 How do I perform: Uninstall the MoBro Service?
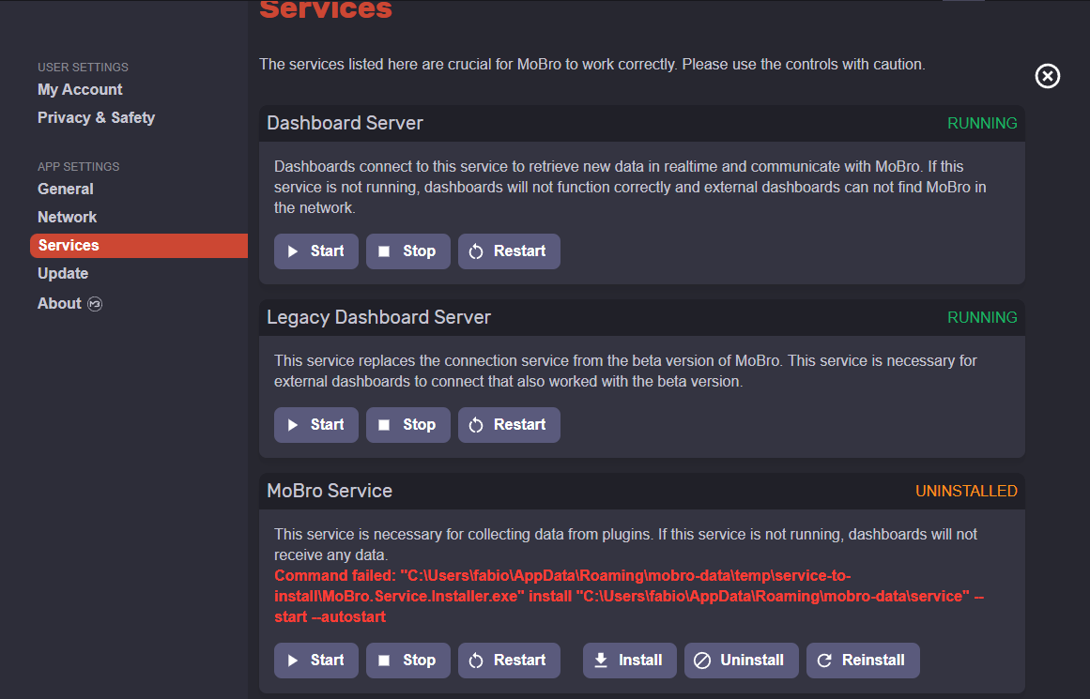click(x=741, y=661)
